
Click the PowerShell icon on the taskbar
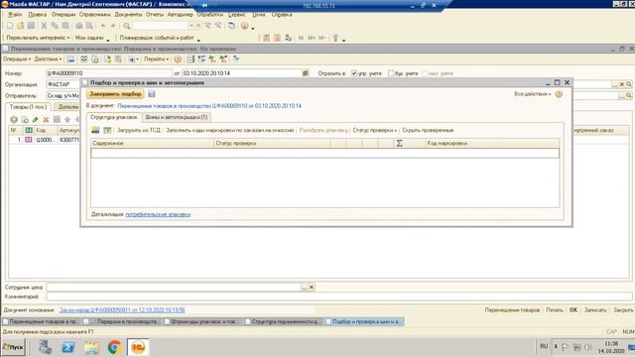(68, 347)
